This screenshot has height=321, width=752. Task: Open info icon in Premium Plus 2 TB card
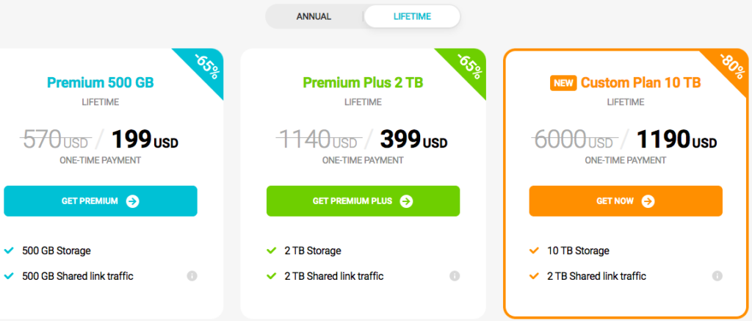tap(455, 276)
